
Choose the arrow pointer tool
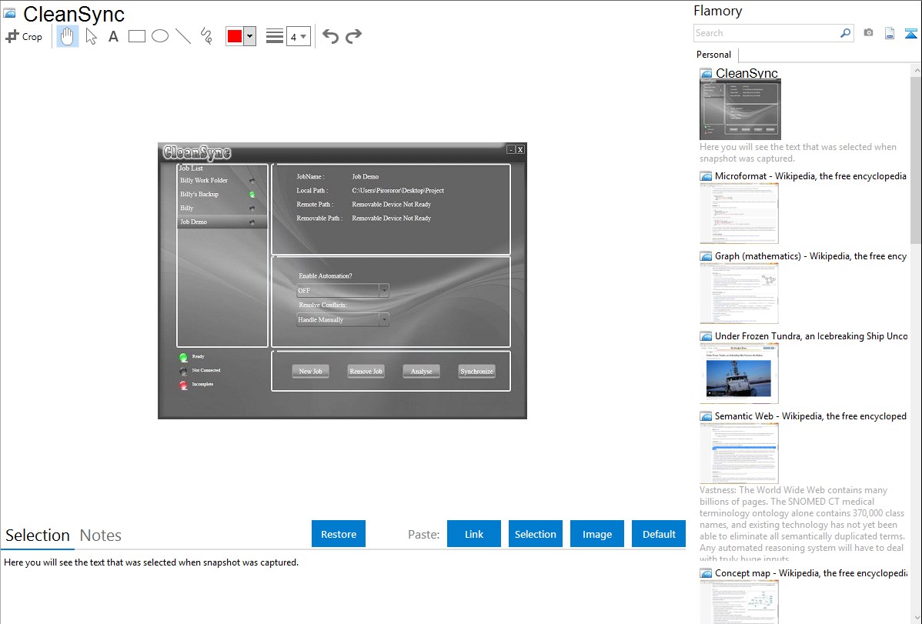[x=92, y=36]
